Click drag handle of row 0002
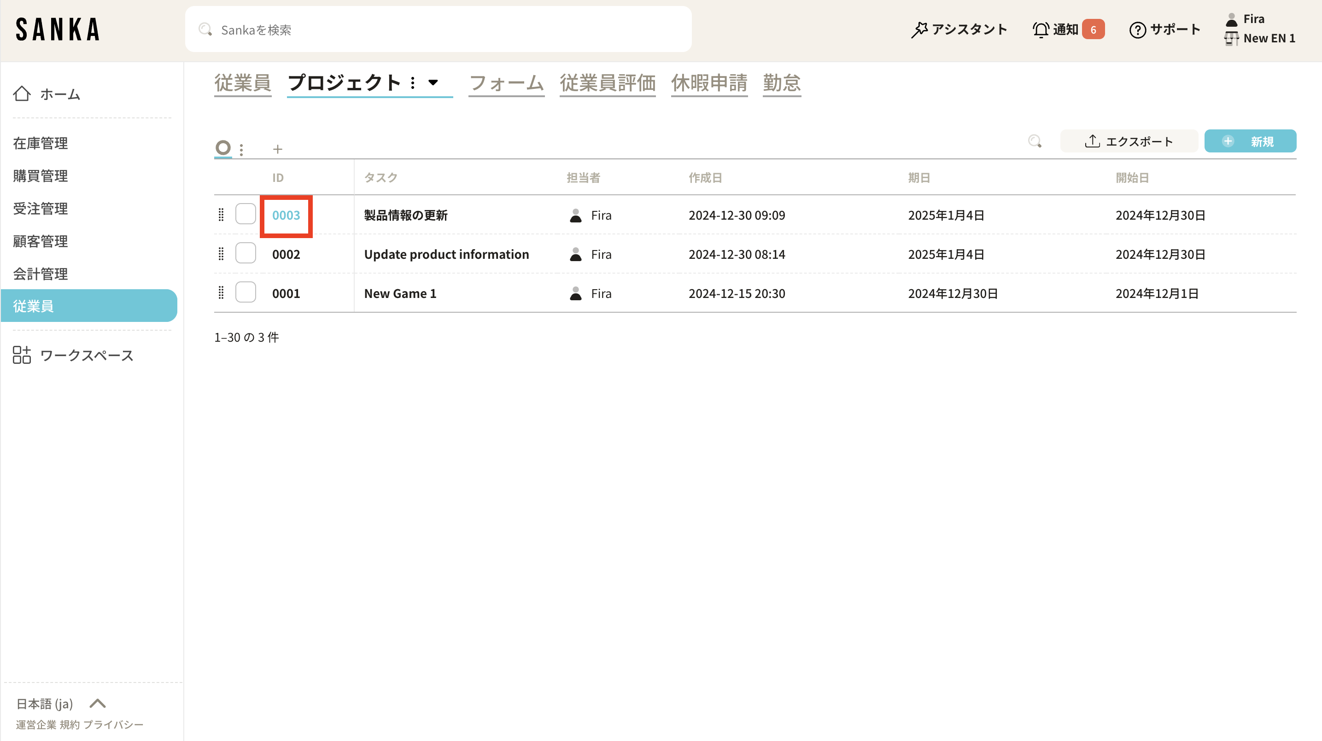This screenshot has height=741, width=1322. [x=221, y=254]
